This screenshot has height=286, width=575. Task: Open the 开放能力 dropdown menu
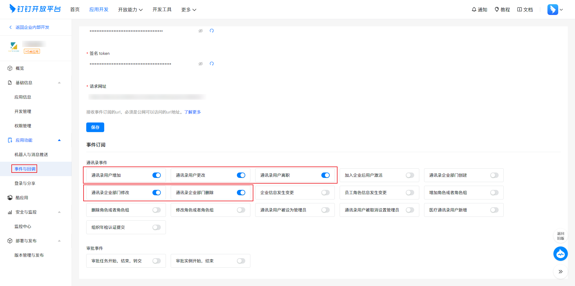[130, 10]
